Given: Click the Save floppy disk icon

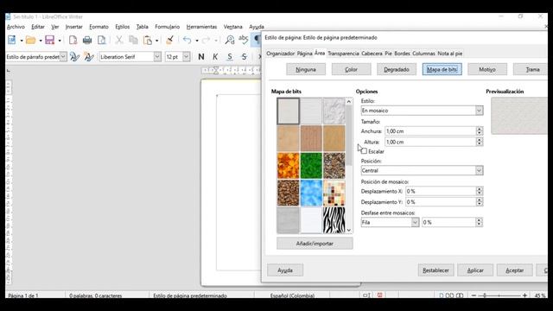Looking at the screenshot, I should 50,41.
